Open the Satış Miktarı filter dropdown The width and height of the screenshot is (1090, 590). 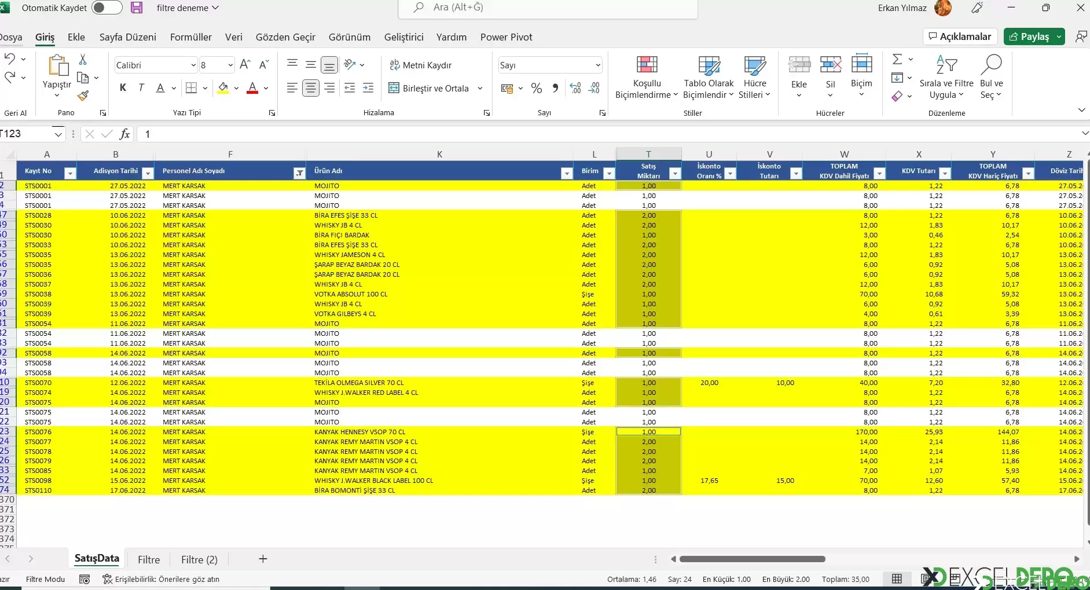coord(674,173)
